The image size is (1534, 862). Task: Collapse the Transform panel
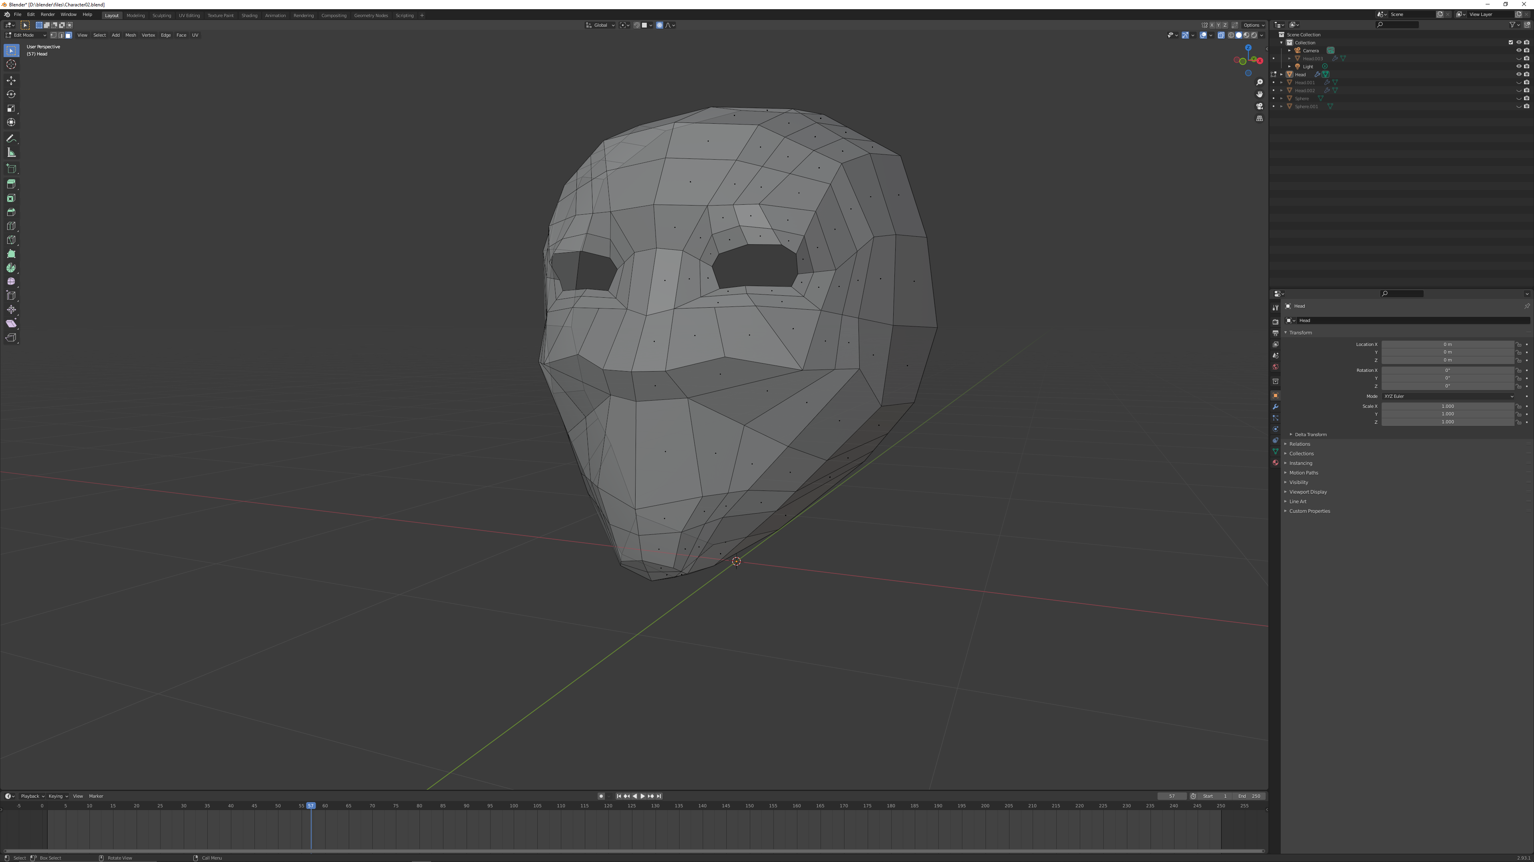pyautogui.click(x=1300, y=332)
